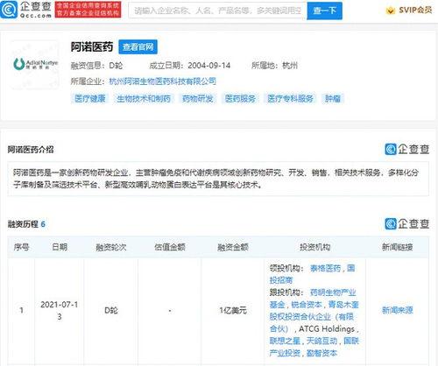Click the 企查查 watermark icon beside 融资历程
438x366 pixels.
click(391, 224)
